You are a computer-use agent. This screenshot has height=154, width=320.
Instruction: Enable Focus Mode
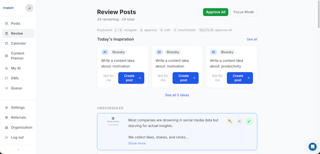pos(244,12)
